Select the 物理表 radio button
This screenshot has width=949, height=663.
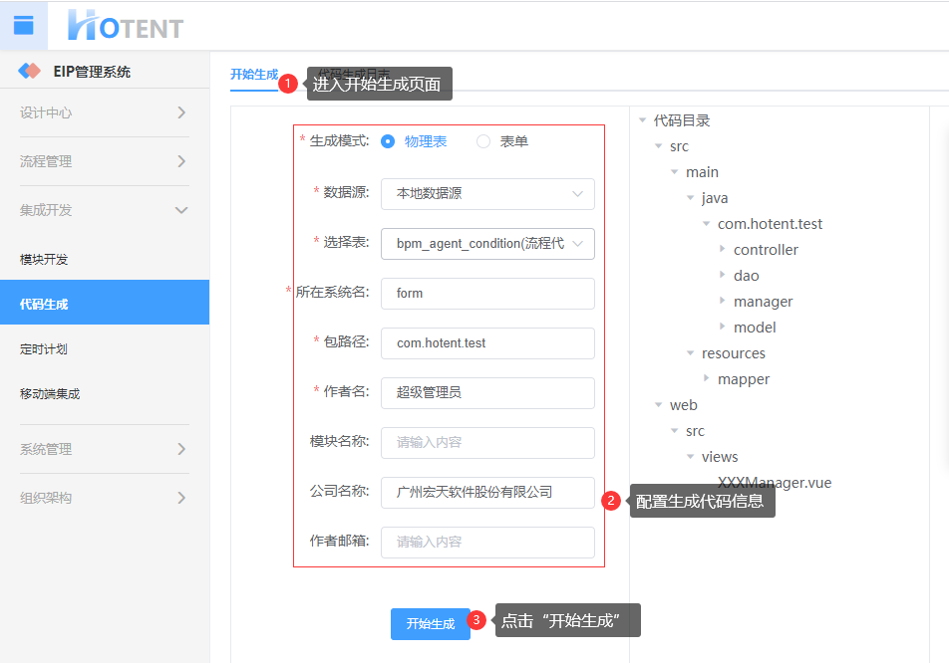pos(388,141)
